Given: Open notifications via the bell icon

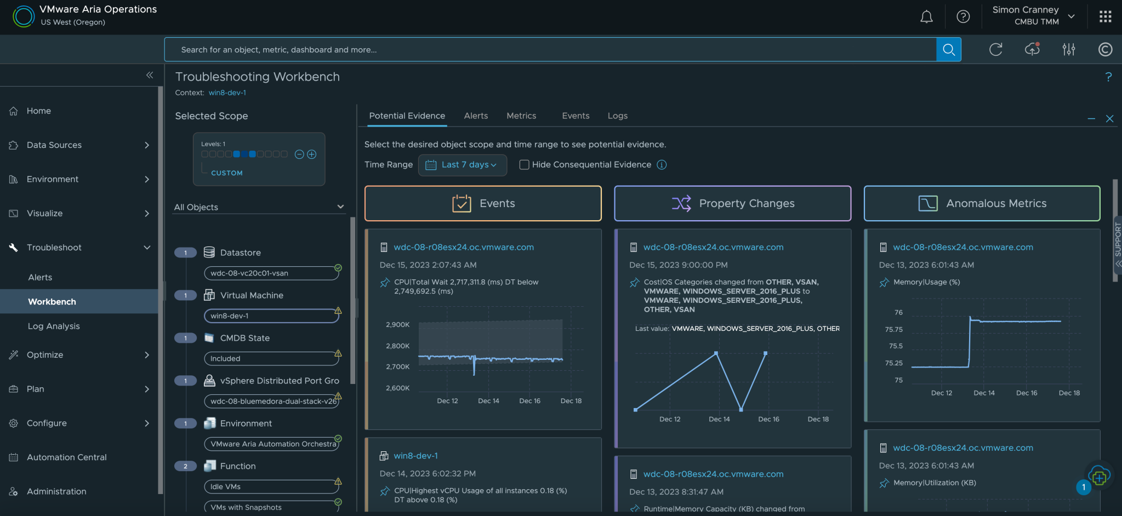Looking at the screenshot, I should point(926,16).
